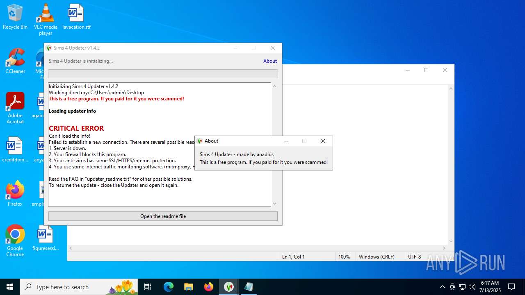Image resolution: width=525 pixels, height=295 pixels.
Task: Click the updater progress bar
Action: coord(163,74)
